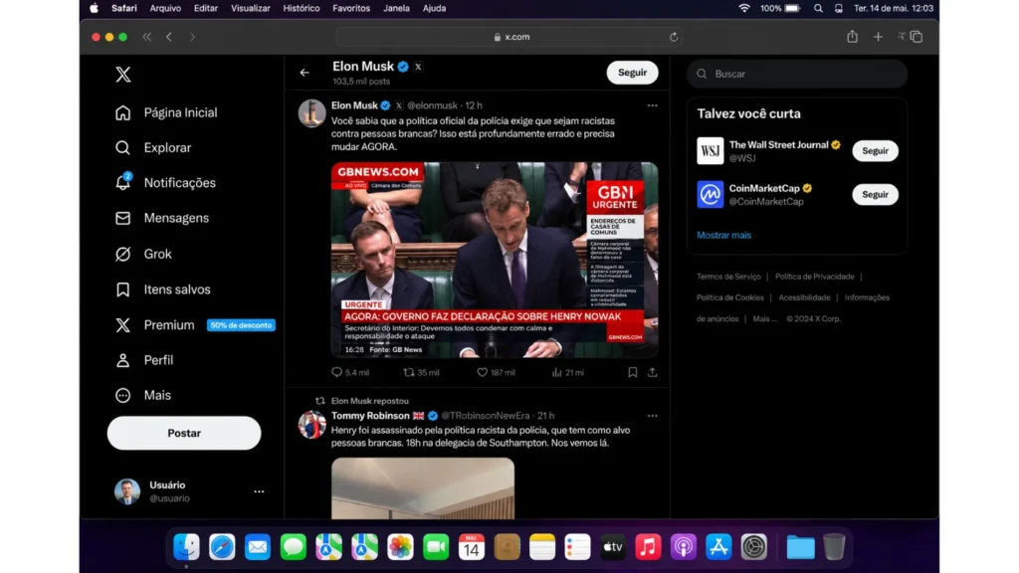Click 50% de desconto badge
Viewport: 1019px width, 573px height.
tap(241, 325)
